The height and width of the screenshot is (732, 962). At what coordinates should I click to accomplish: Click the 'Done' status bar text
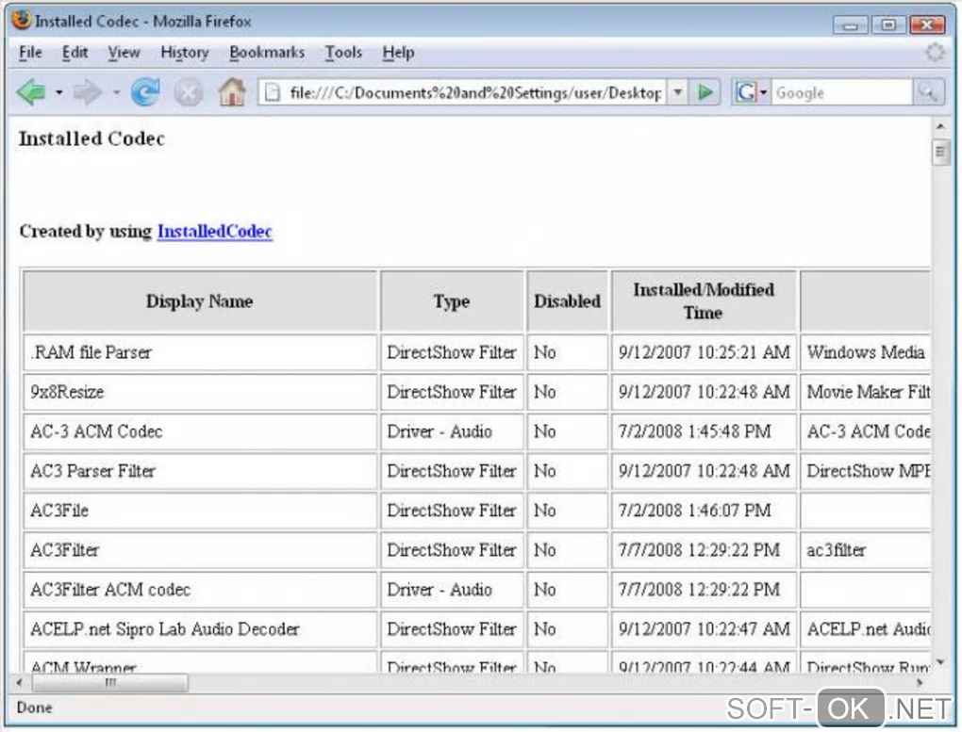pos(34,708)
